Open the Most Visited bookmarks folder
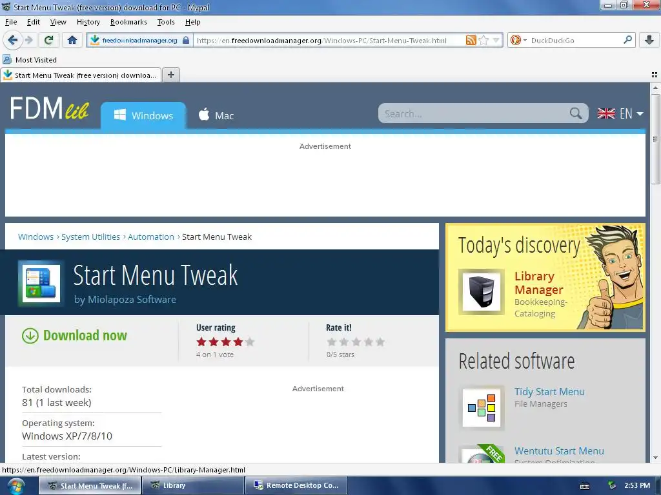 [x=30, y=60]
